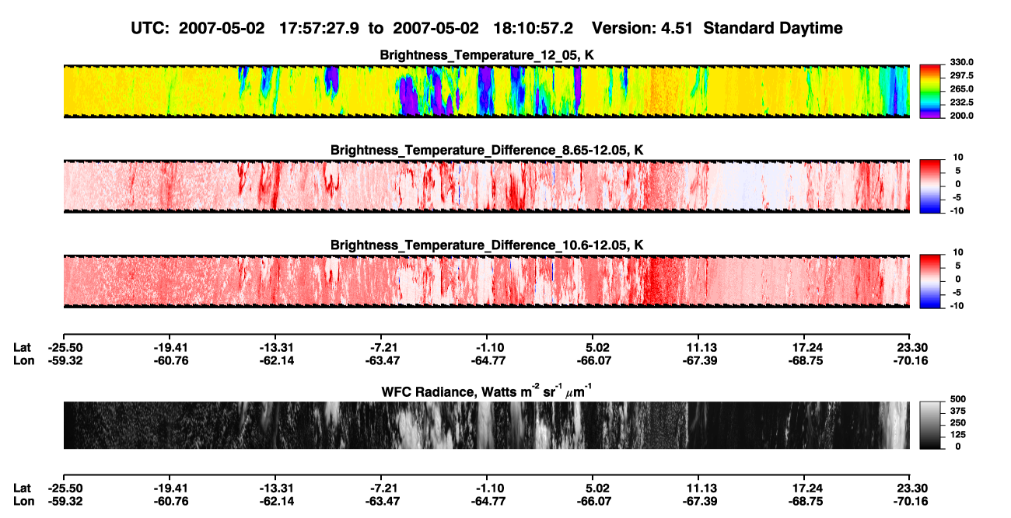Click the -10 label on 8.65-12.05 color bar
1011x518 pixels.
[957, 210]
